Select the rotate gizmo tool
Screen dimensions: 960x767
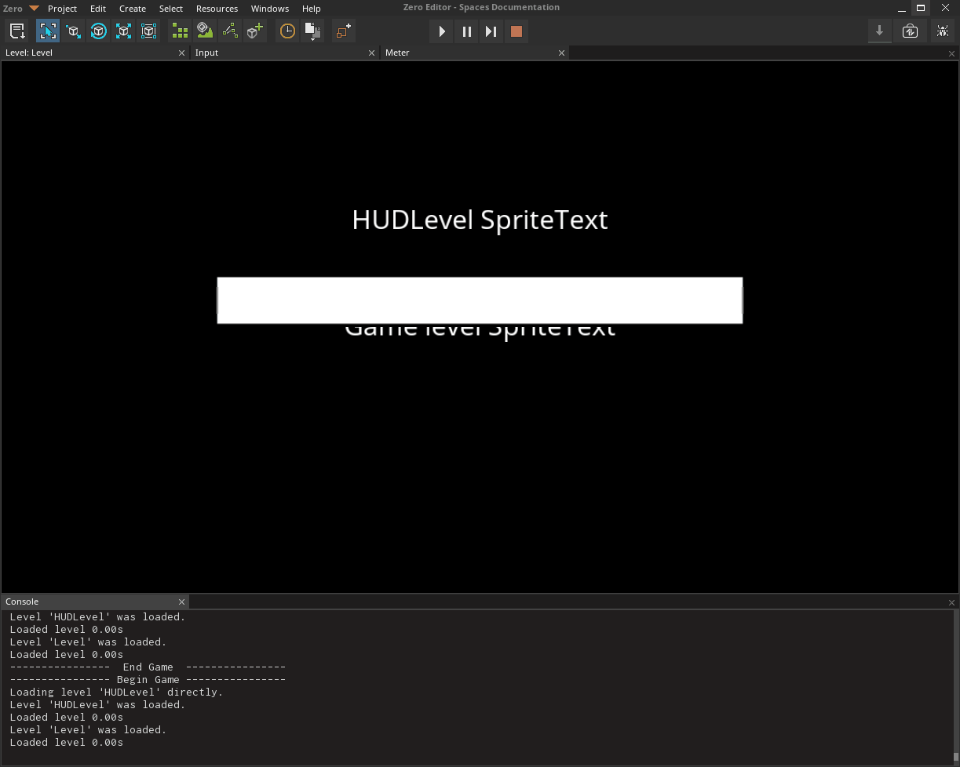tap(98, 31)
